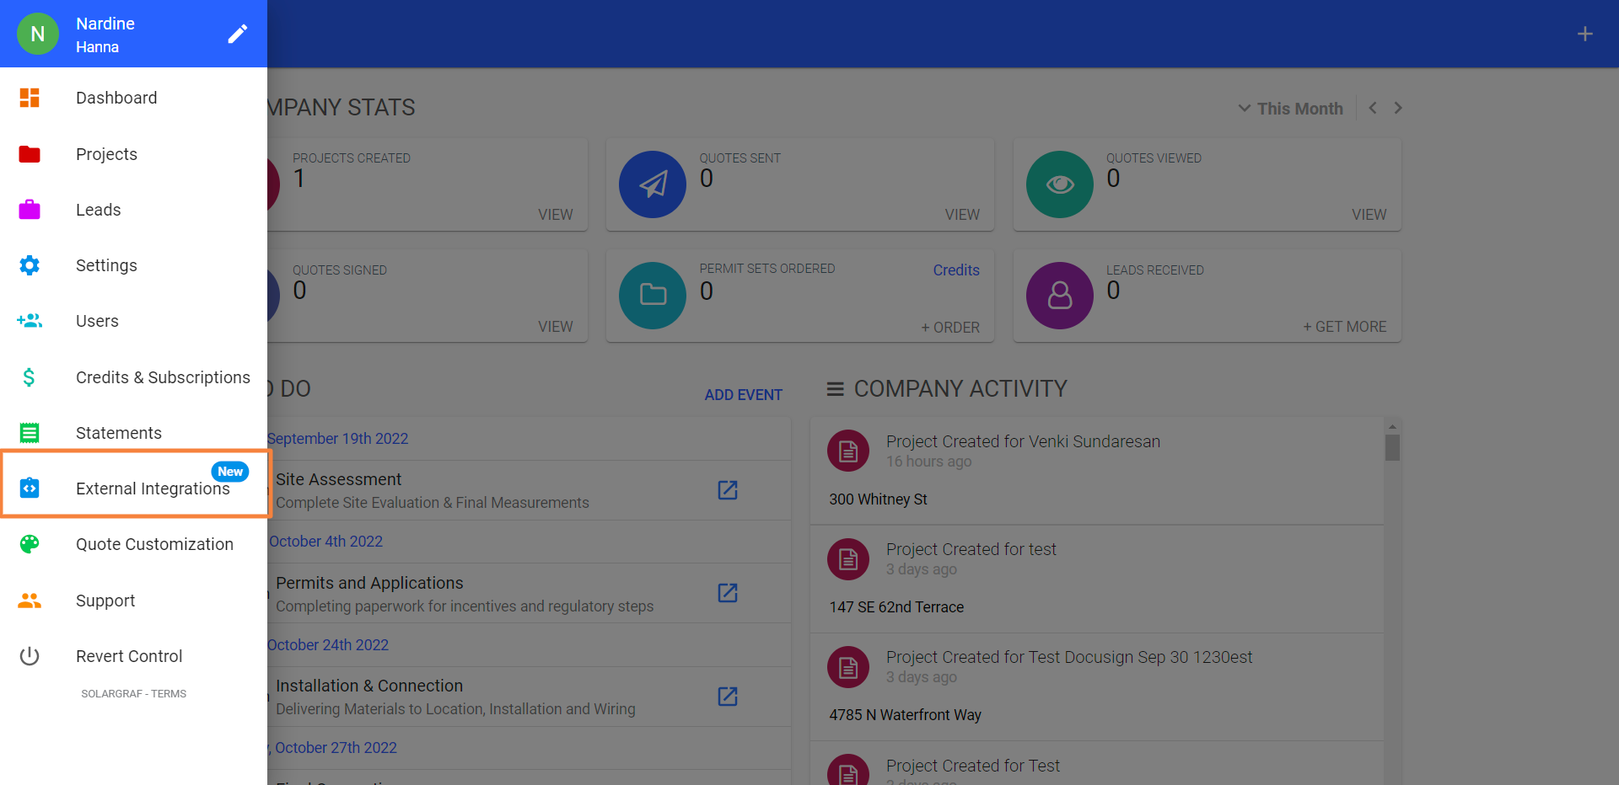Open the Users management icon

[x=30, y=321]
